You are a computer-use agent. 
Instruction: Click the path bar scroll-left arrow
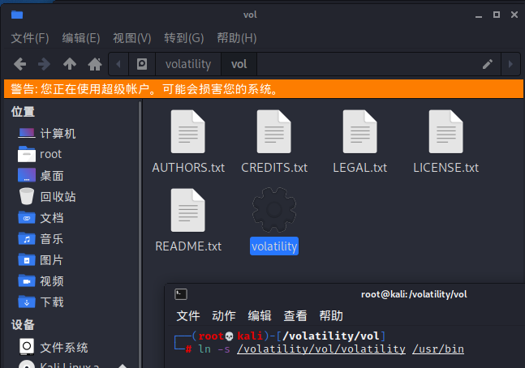click(118, 64)
